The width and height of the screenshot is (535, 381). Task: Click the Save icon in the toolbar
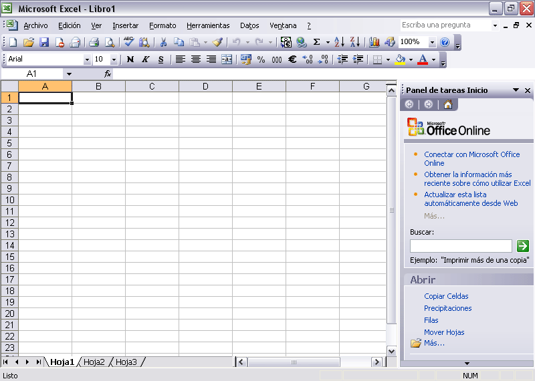click(44, 42)
